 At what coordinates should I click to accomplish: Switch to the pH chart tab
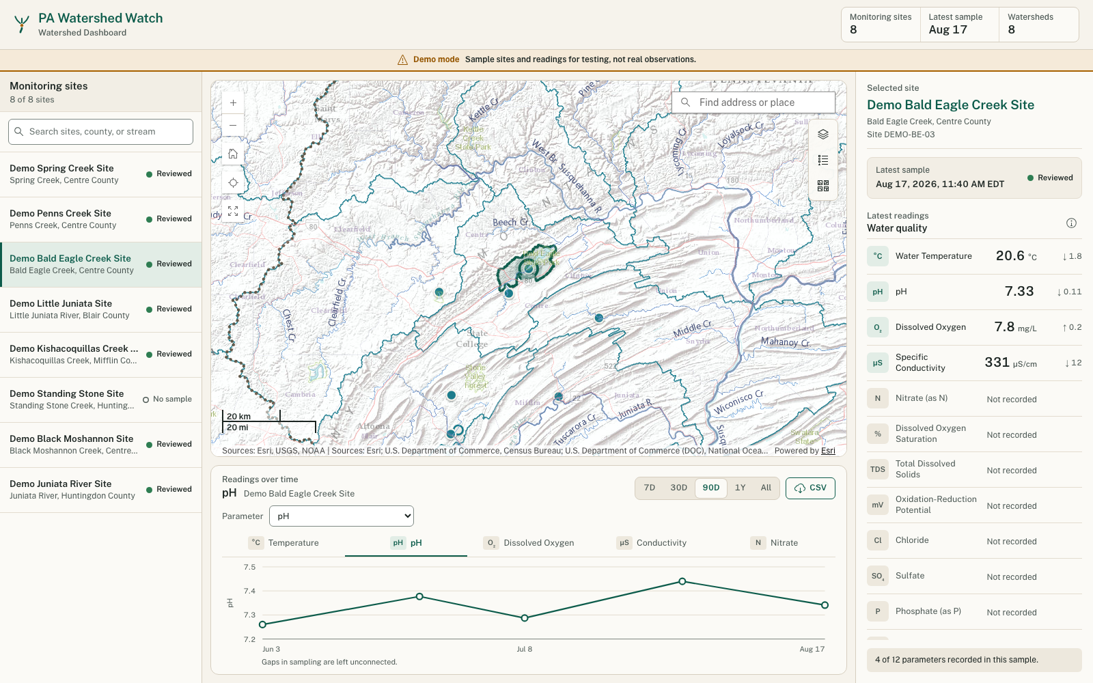tap(406, 543)
